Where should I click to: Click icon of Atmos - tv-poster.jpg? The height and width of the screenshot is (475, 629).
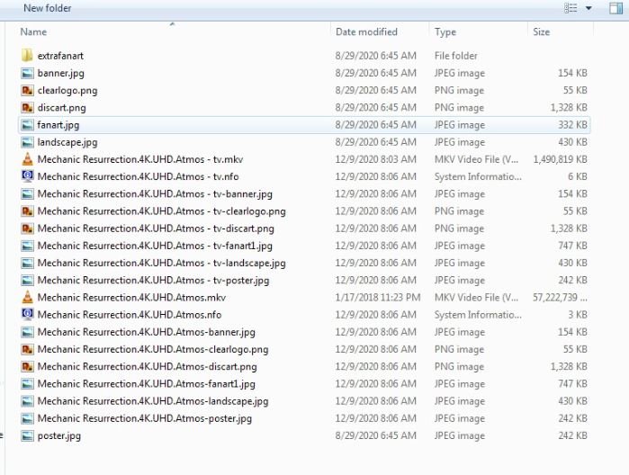(27, 280)
